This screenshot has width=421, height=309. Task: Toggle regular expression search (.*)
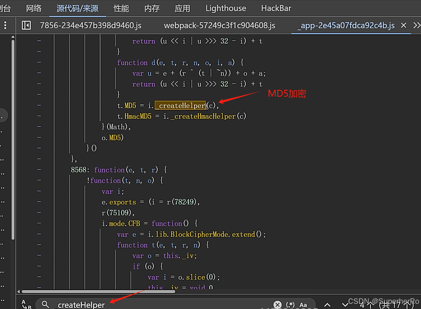tap(290, 305)
